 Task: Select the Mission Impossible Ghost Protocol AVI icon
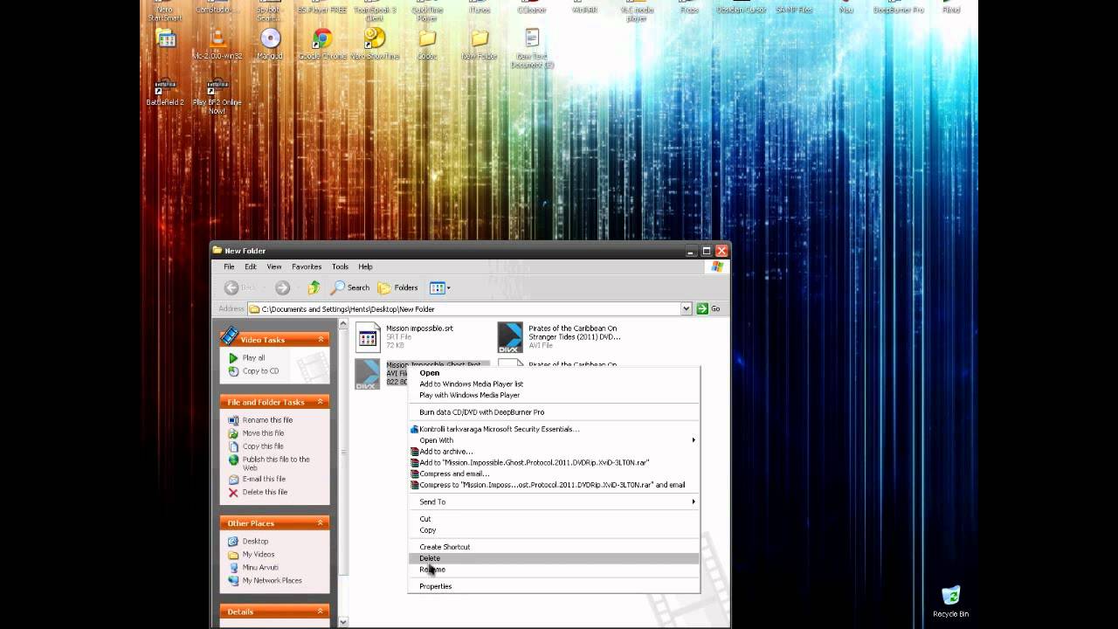coord(368,374)
